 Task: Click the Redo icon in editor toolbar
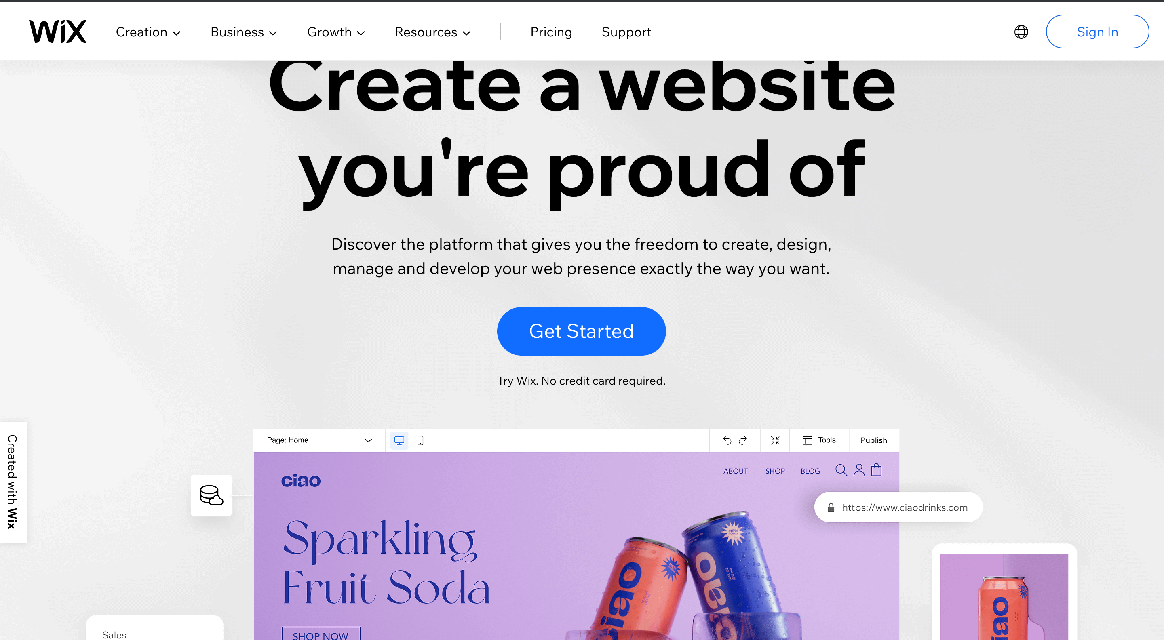click(x=742, y=440)
